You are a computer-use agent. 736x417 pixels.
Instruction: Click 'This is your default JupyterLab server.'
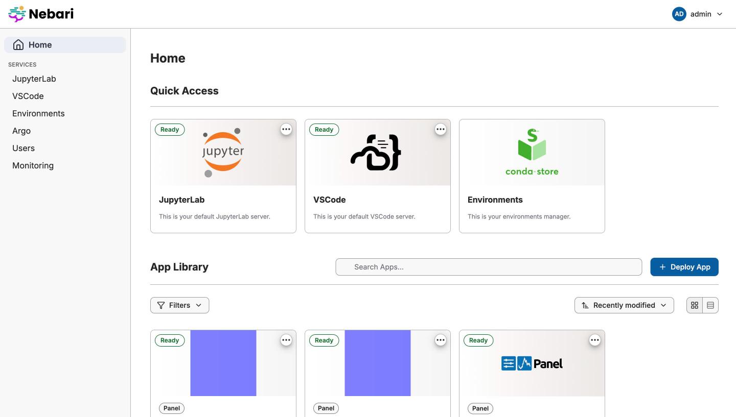click(215, 216)
